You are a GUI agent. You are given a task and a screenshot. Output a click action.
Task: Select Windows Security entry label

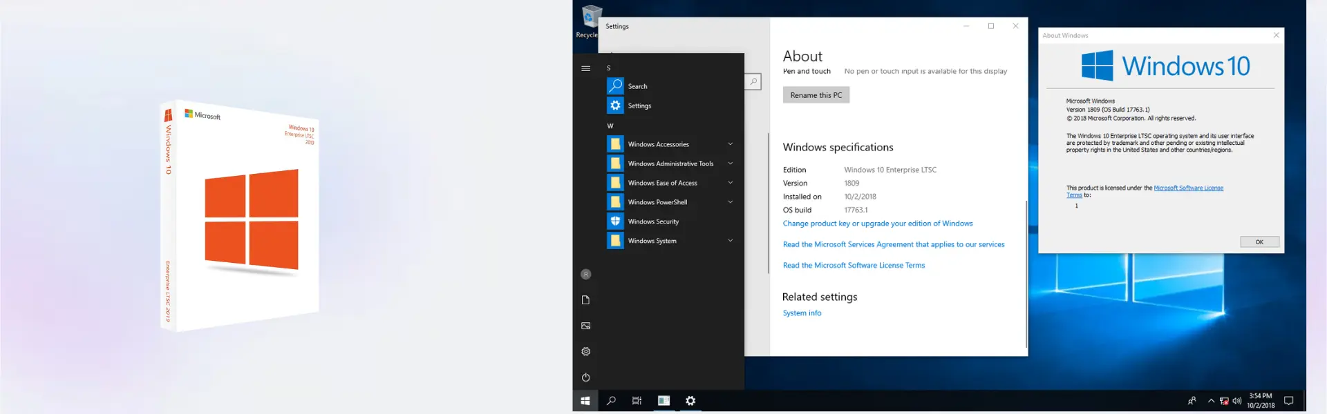[653, 221]
